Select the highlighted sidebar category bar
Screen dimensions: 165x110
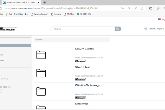point(15,45)
